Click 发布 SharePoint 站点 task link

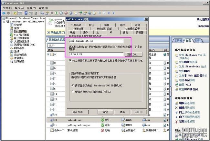click(193, 66)
